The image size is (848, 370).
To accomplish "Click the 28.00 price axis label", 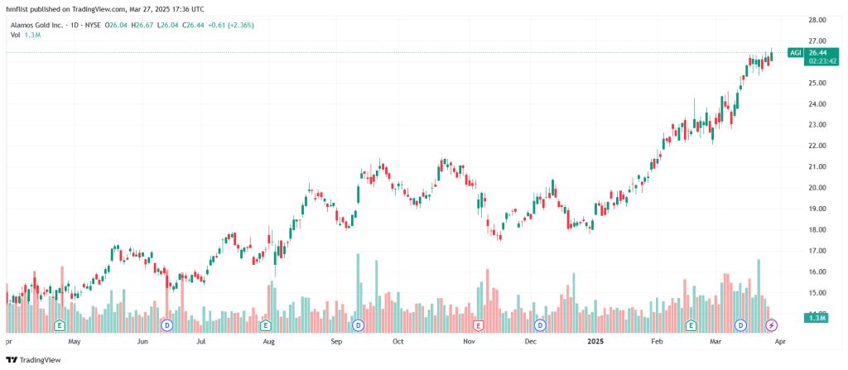I will [x=818, y=20].
